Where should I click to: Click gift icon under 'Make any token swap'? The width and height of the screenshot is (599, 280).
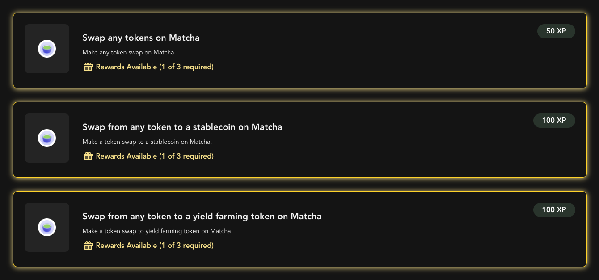tap(88, 67)
